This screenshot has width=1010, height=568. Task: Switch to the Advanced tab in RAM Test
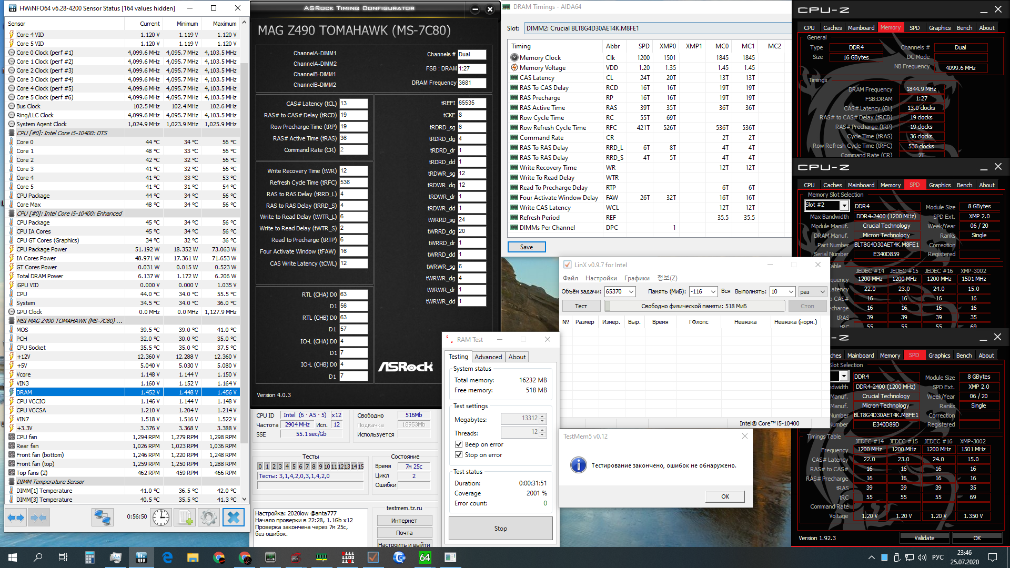(x=488, y=357)
